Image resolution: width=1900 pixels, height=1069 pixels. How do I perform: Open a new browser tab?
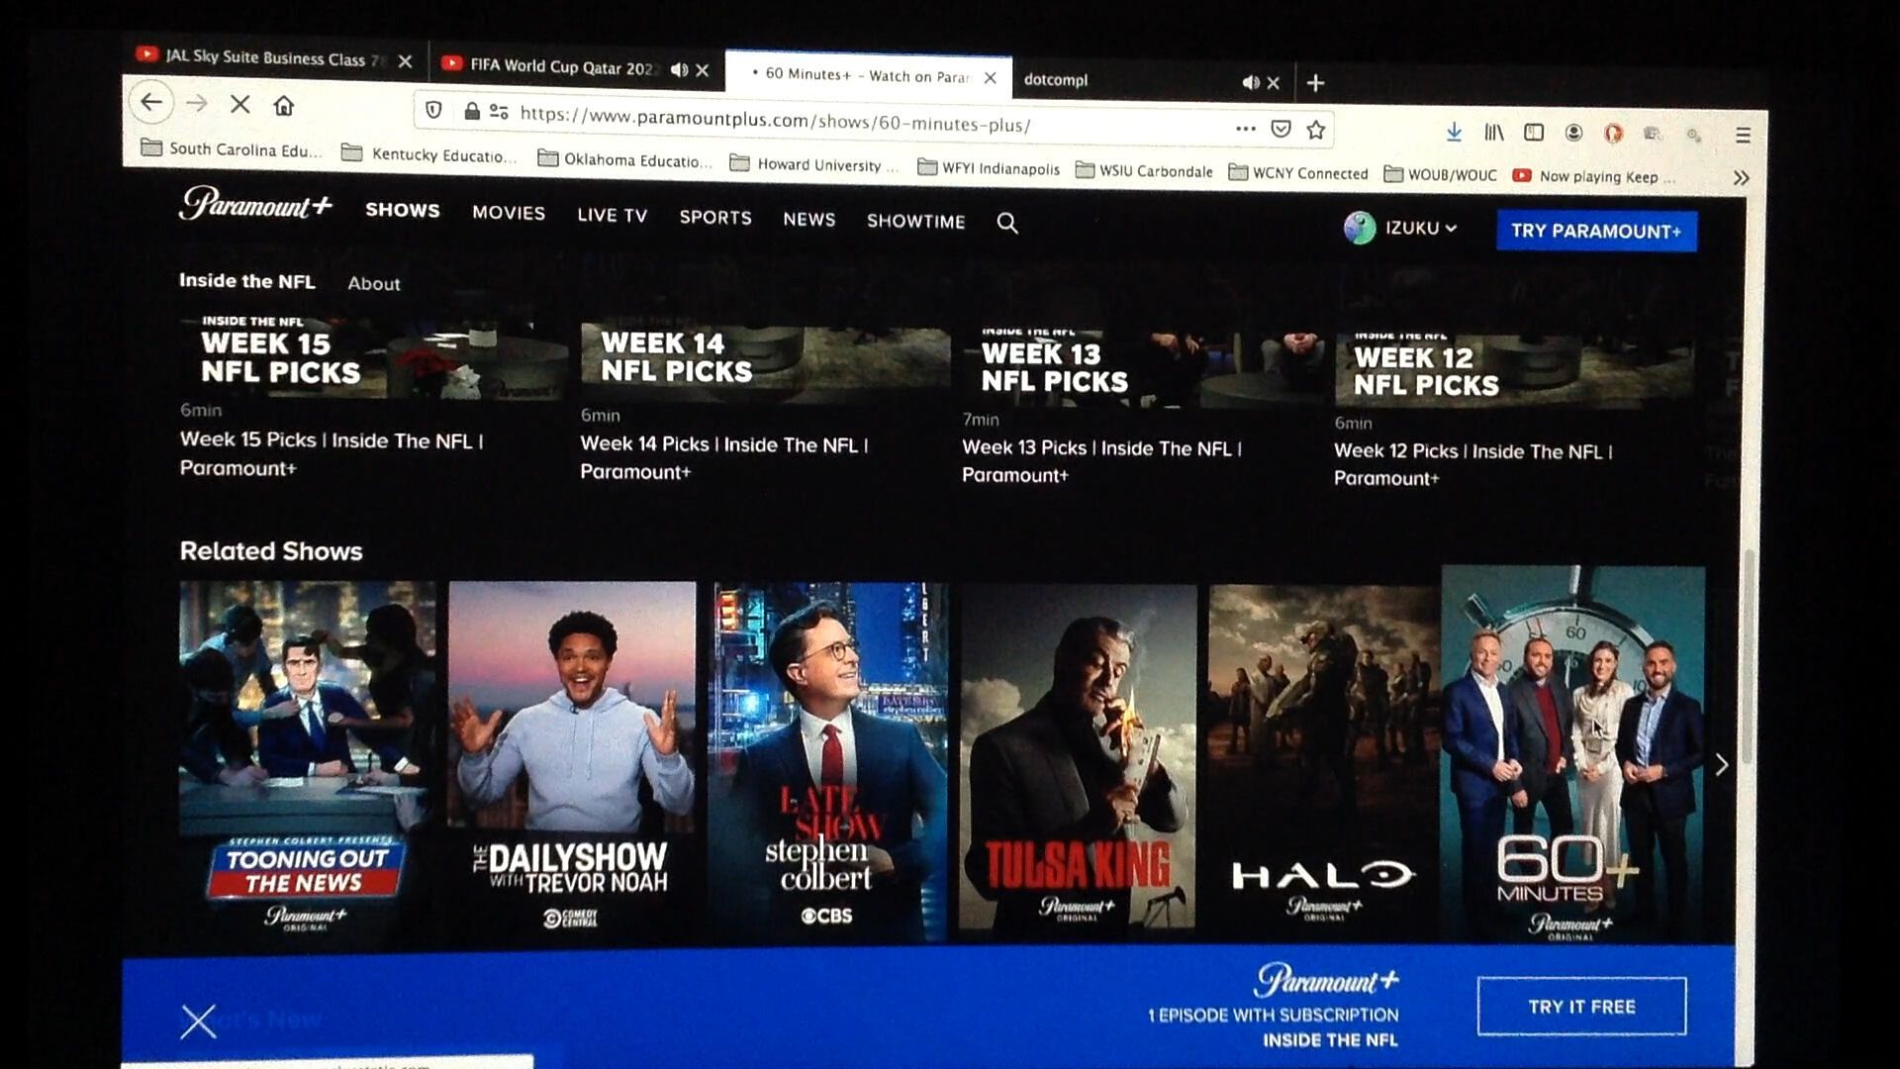pyautogui.click(x=1315, y=83)
